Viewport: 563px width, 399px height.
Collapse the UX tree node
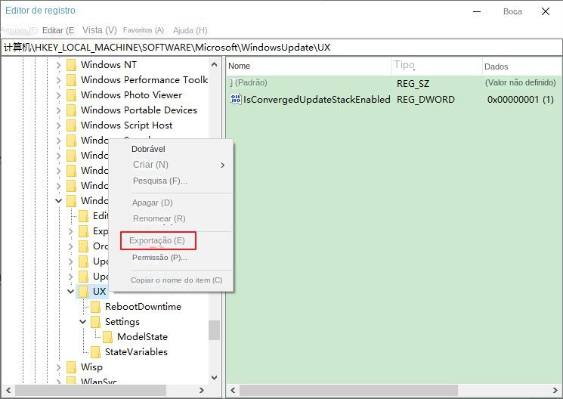coord(71,292)
